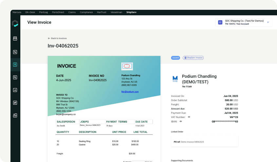277x162 pixels.
Task: Switch to Compliance in top menu
Action: [x=86, y=12]
